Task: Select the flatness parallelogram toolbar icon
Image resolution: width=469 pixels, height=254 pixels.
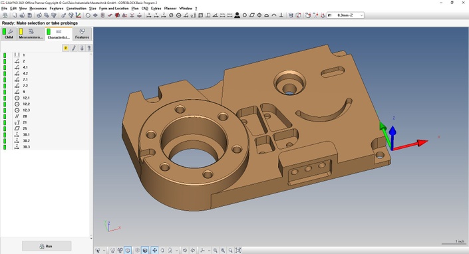Action: 252,15
